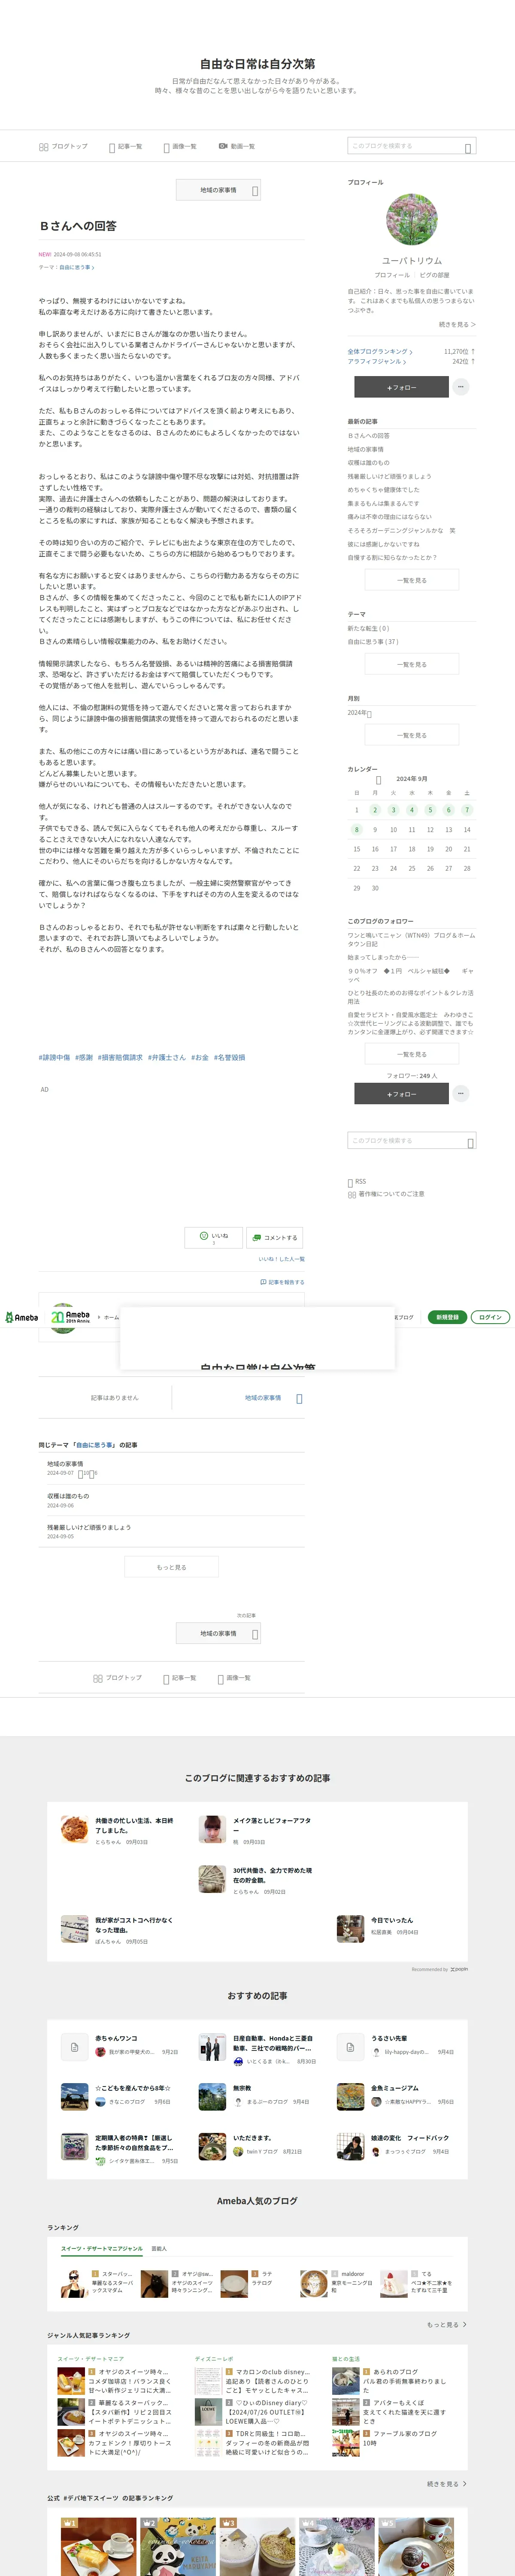The height and width of the screenshot is (2576, 515).
Task: Open 画像一覧 in the top navigation bar
Action: [180, 146]
